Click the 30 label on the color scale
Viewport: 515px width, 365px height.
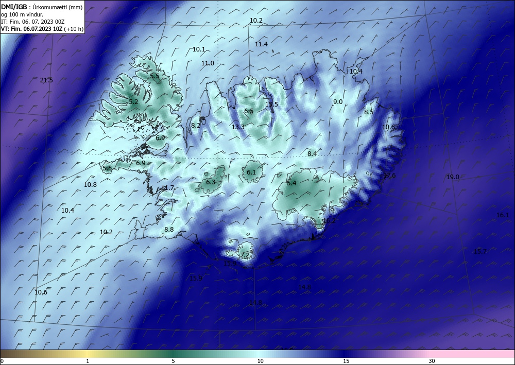point(432,361)
